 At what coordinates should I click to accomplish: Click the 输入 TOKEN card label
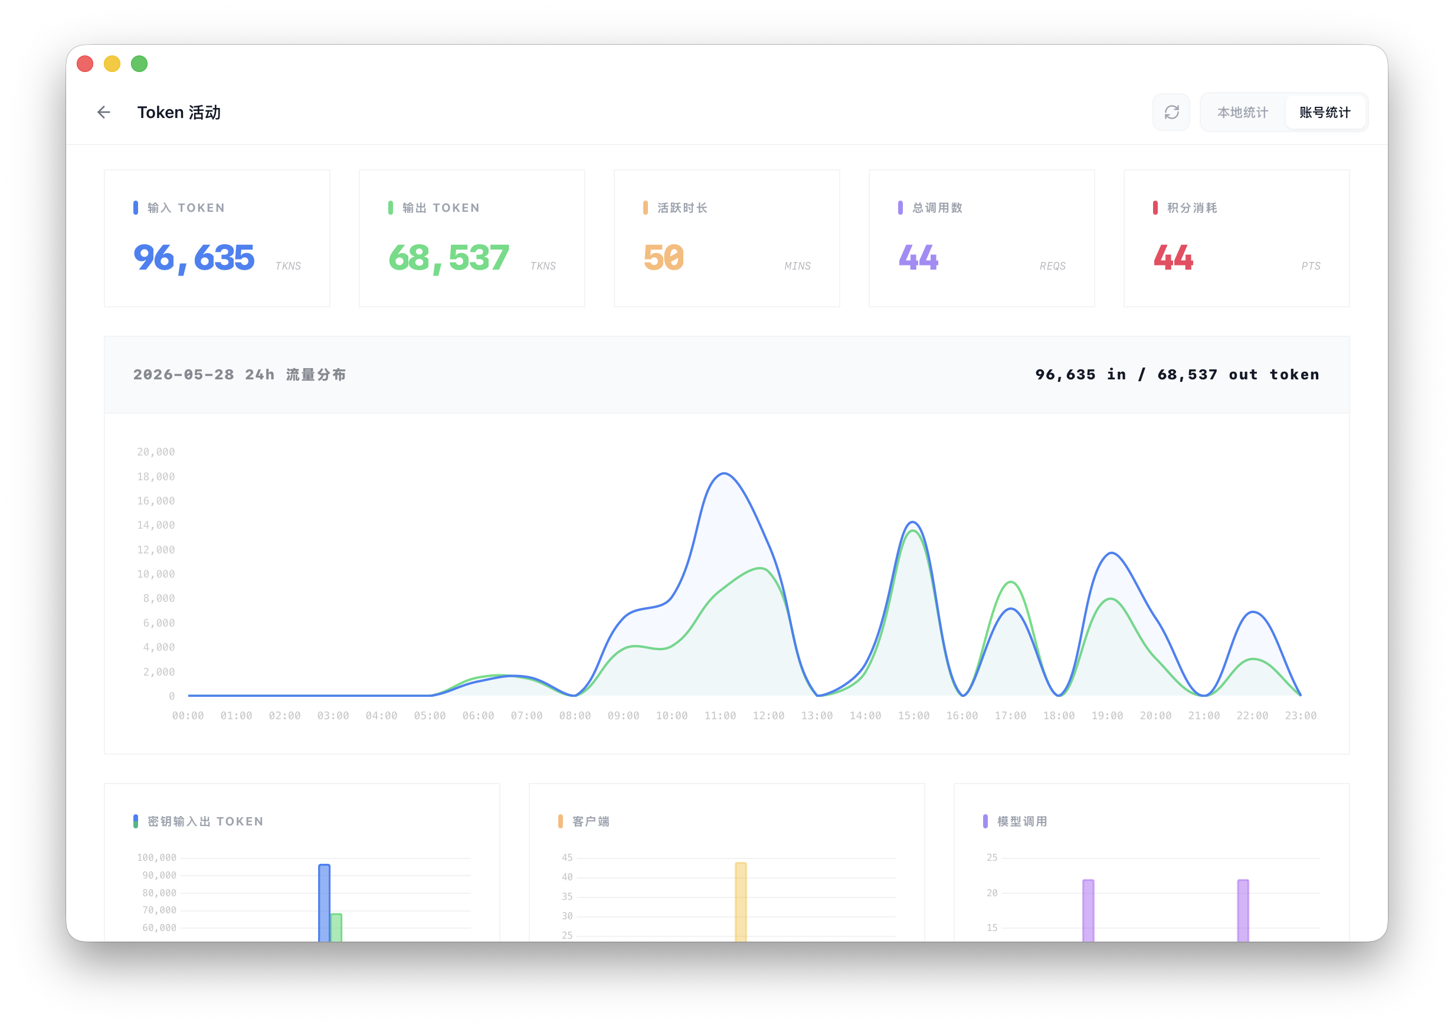click(186, 208)
